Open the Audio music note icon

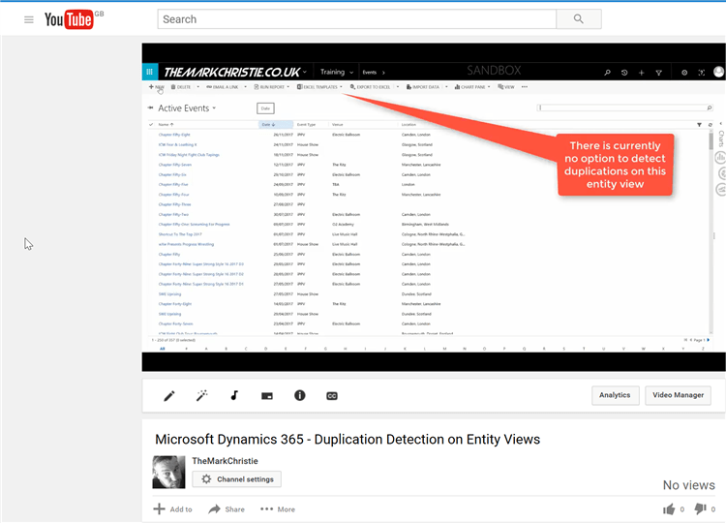[234, 395]
